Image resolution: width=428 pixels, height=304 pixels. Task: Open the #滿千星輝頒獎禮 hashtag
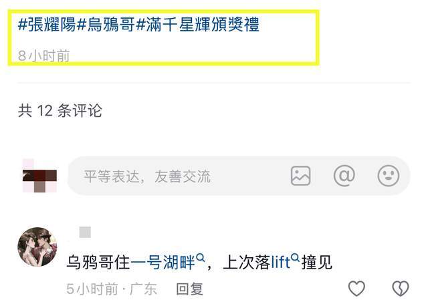[x=197, y=24]
